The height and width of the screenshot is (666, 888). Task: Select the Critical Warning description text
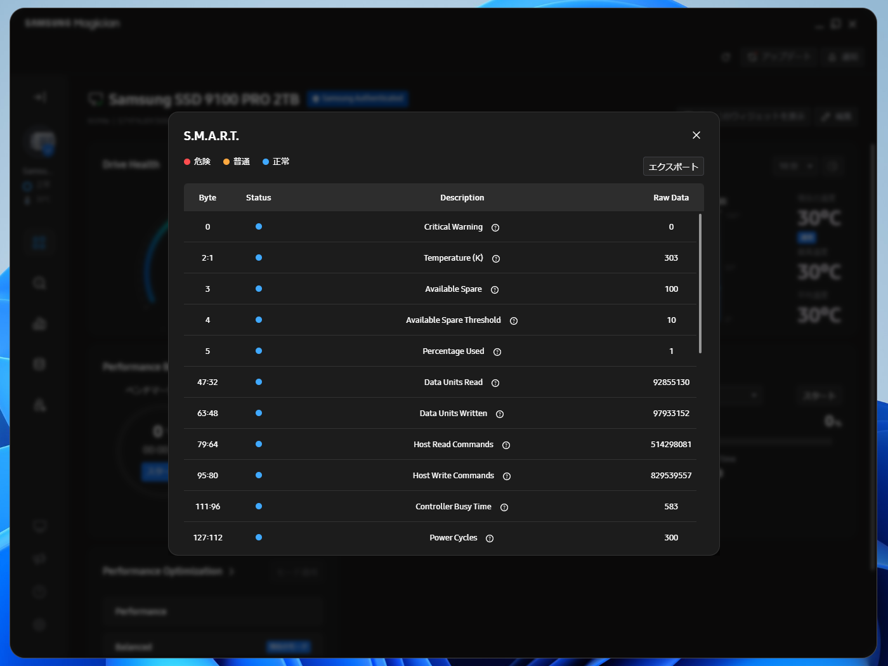pyautogui.click(x=454, y=227)
